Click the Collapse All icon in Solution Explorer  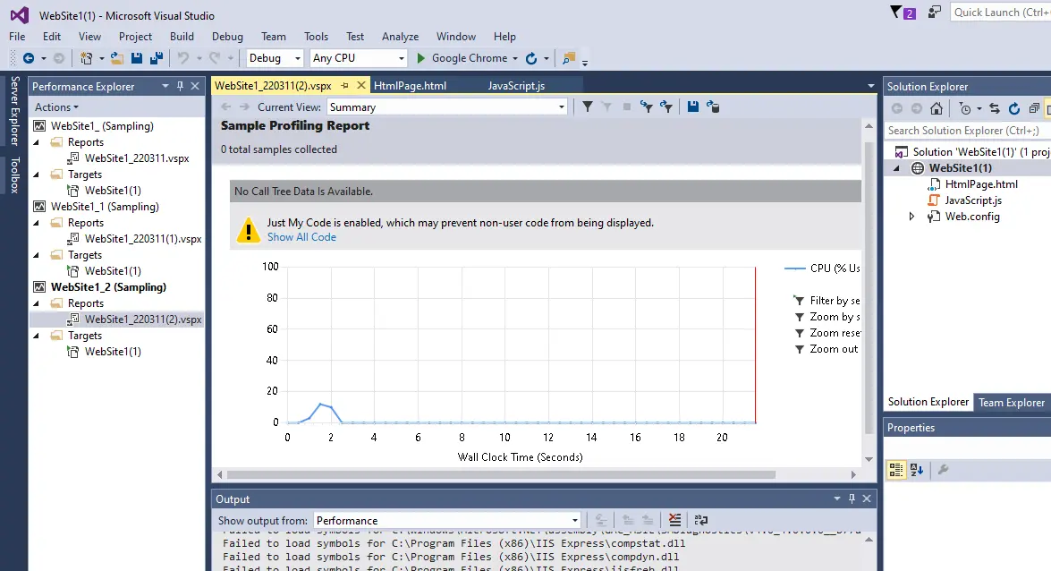click(x=1034, y=108)
